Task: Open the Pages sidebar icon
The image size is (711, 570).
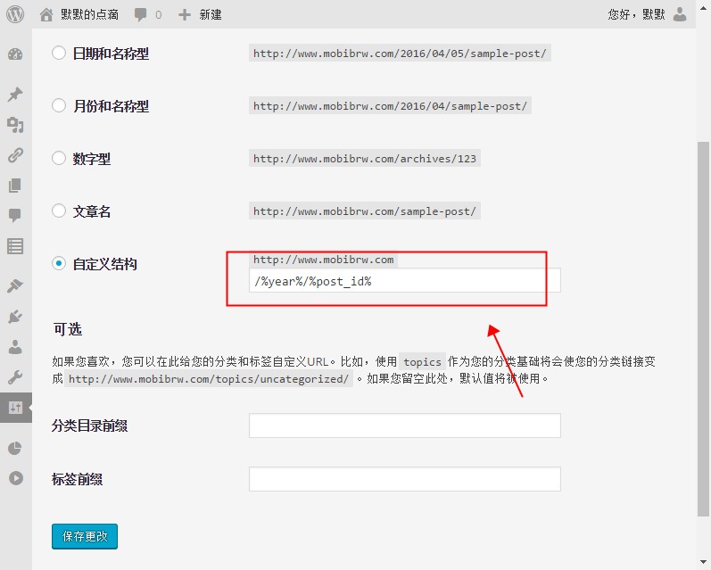Action: pyautogui.click(x=15, y=186)
